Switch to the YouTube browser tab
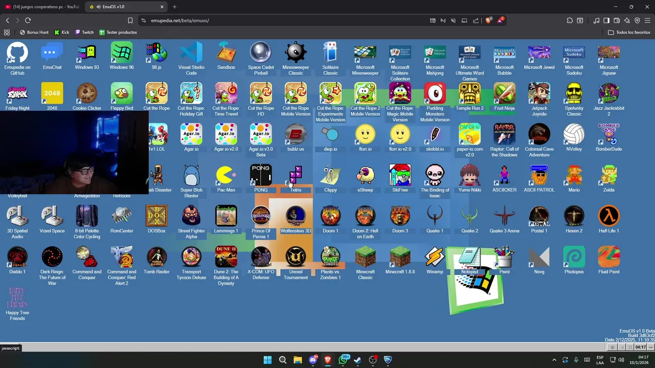Screen dimensions: 655x368 [42, 7]
